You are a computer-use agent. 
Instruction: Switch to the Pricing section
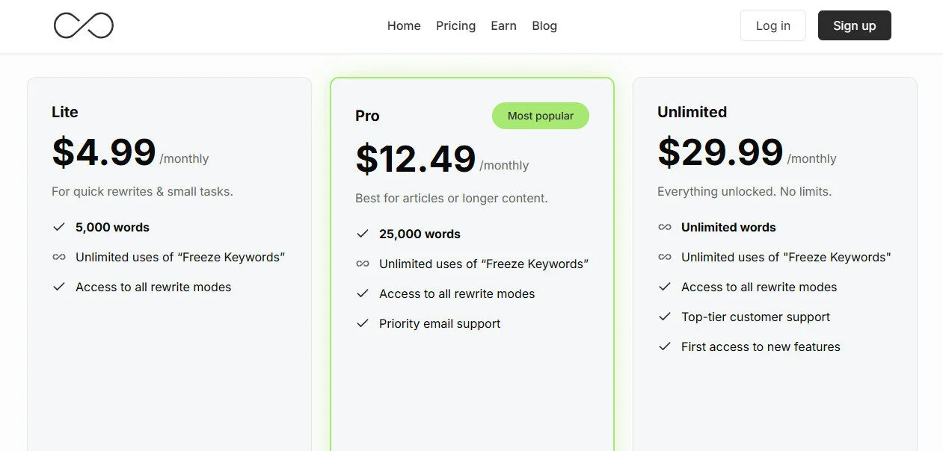point(455,25)
